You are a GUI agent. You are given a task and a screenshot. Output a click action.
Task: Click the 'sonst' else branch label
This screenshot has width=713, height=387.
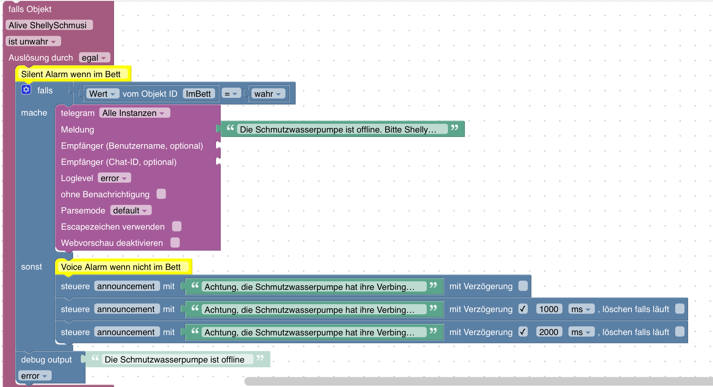pyautogui.click(x=32, y=267)
